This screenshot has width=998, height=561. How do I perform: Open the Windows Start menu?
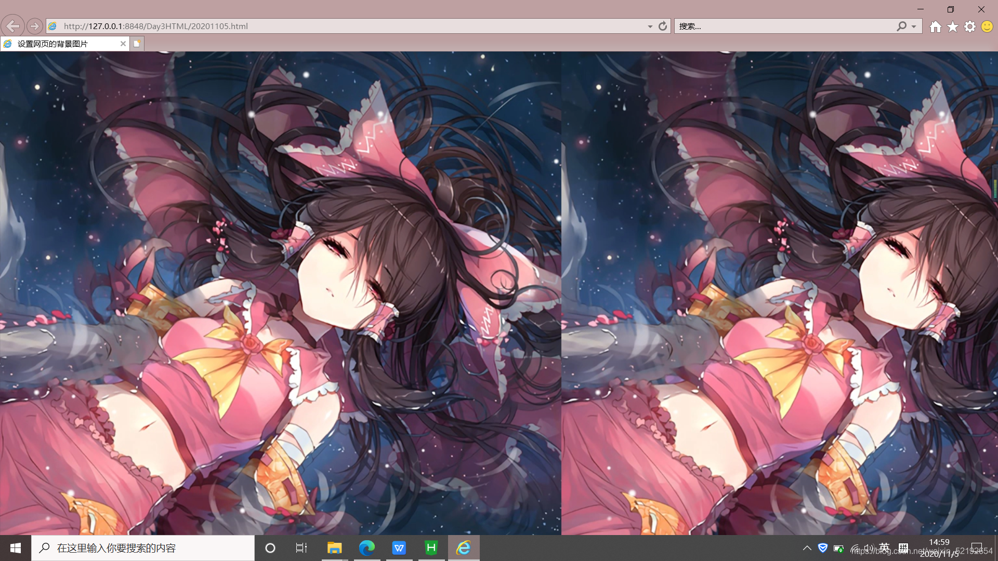pyautogui.click(x=16, y=548)
